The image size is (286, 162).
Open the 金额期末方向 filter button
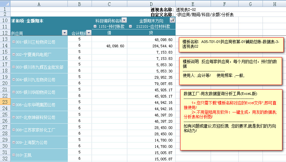[x=172, y=20]
